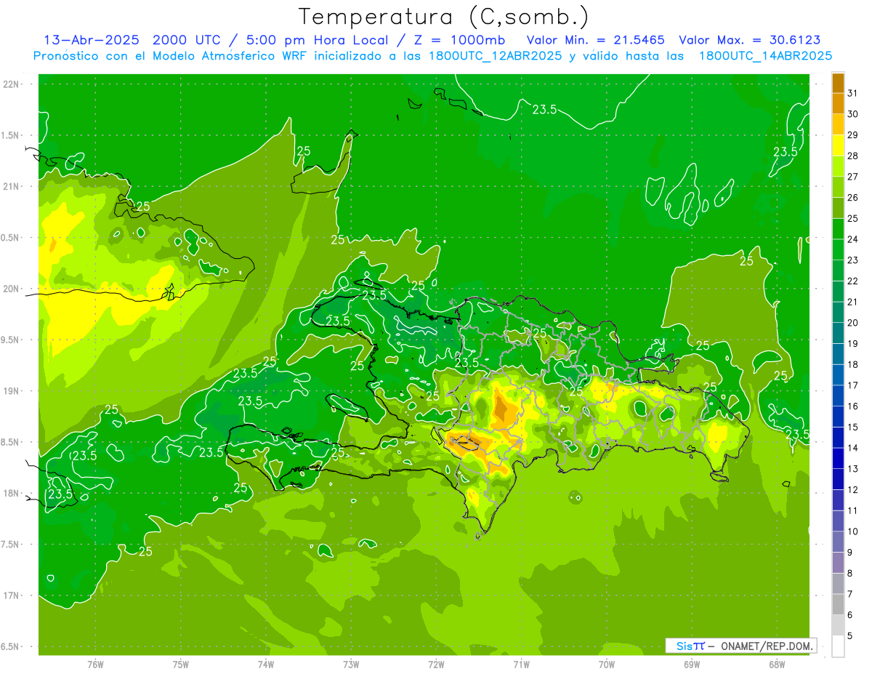Click the "74W" longitude axis label
This screenshot has width=872, height=674.
pyautogui.click(x=265, y=664)
